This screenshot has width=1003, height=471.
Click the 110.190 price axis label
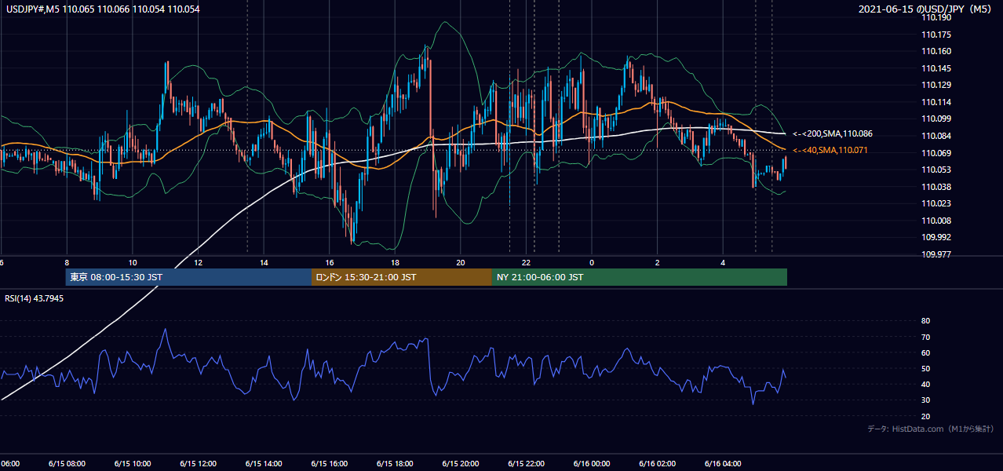click(937, 17)
